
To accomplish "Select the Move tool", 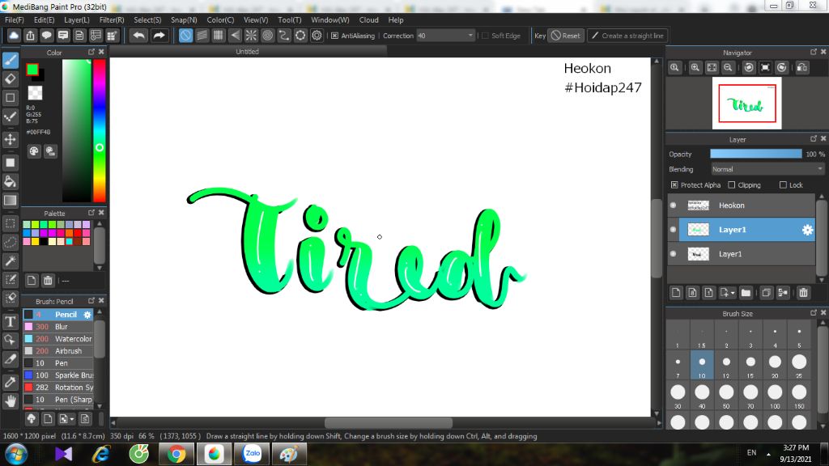I will point(10,139).
